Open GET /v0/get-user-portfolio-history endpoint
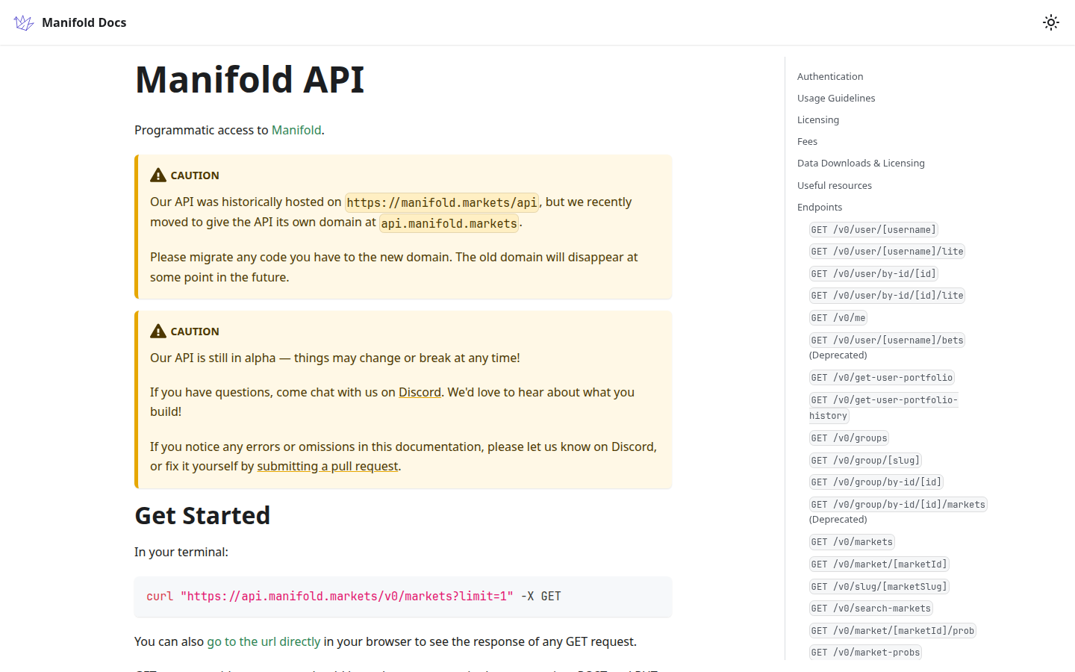Image resolution: width=1075 pixels, height=672 pixels. tap(884, 408)
